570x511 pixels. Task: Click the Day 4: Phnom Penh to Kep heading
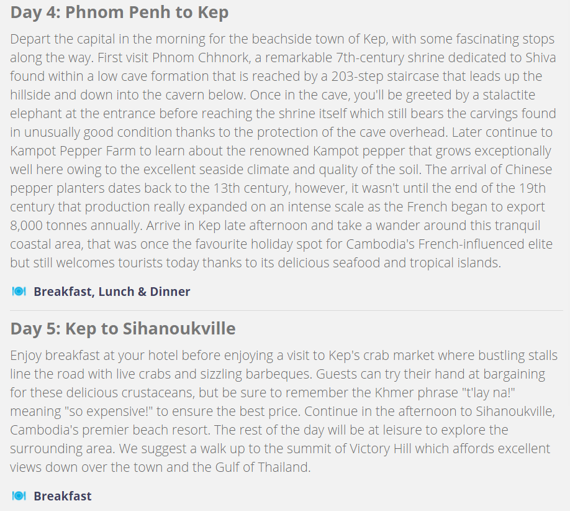119,12
